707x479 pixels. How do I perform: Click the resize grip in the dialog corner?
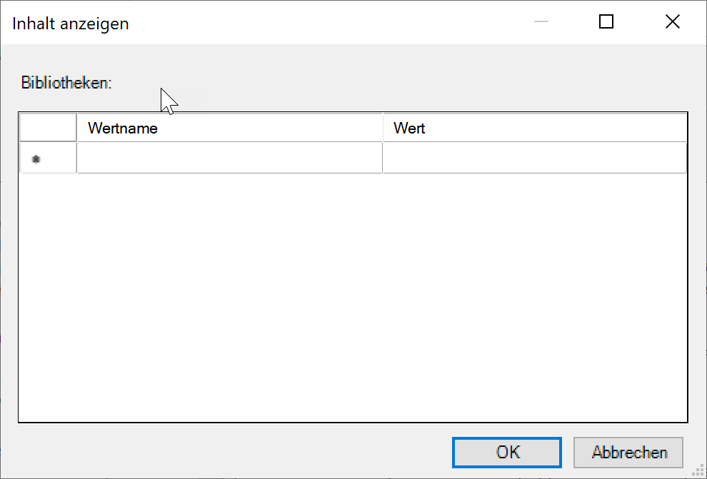[x=700, y=472]
